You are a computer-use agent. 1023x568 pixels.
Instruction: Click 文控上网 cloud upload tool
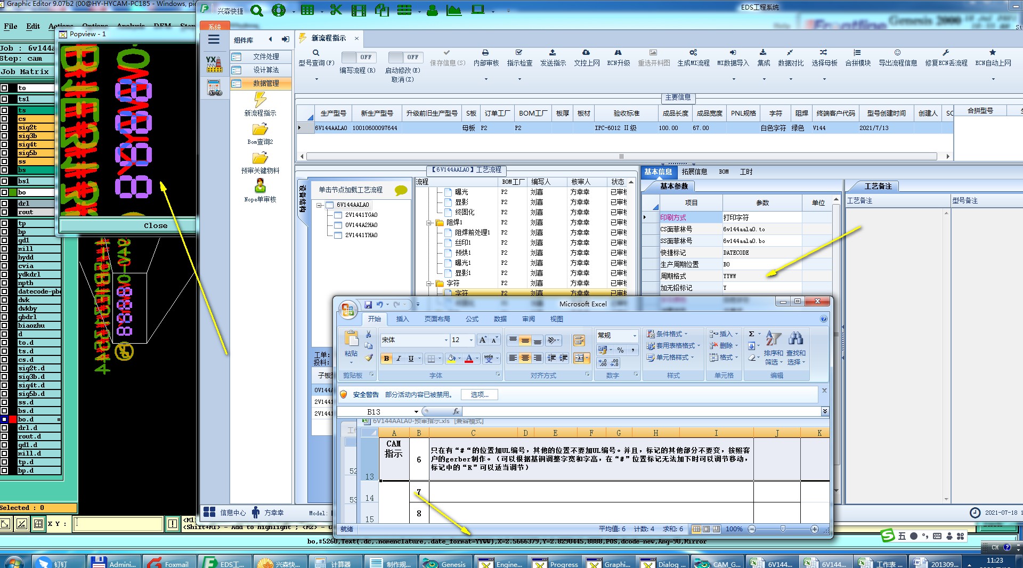[586, 58]
